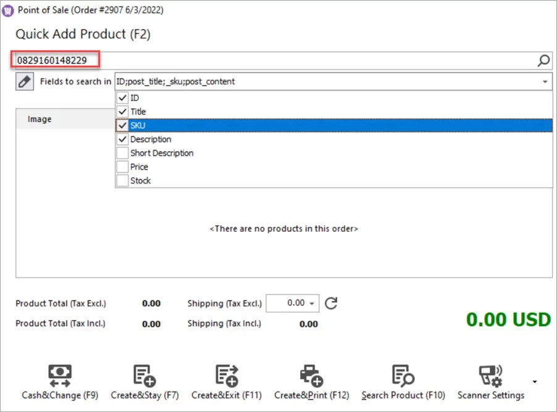557x412 pixels.
Task: Click the pencil edit icon beside Fields to search
Action: (x=24, y=81)
